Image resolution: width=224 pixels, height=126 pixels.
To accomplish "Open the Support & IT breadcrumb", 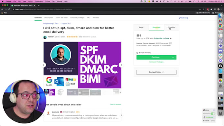I will click(x=66, y=24).
